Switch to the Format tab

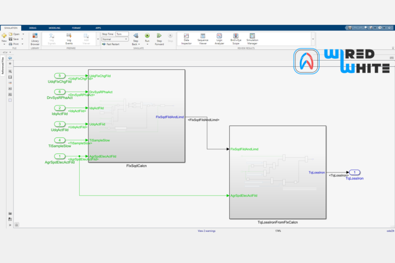click(76, 28)
